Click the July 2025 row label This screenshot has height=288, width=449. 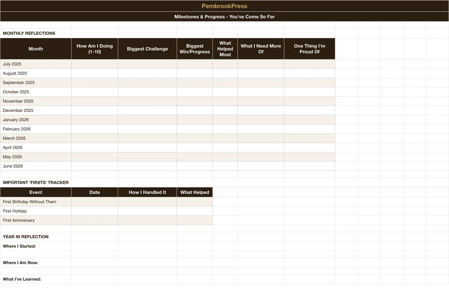(36, 64)
